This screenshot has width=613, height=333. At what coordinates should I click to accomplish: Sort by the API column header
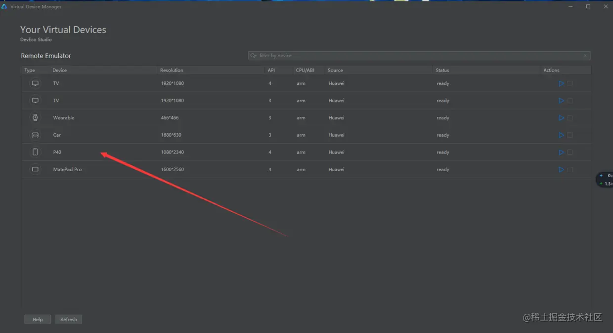271,71
